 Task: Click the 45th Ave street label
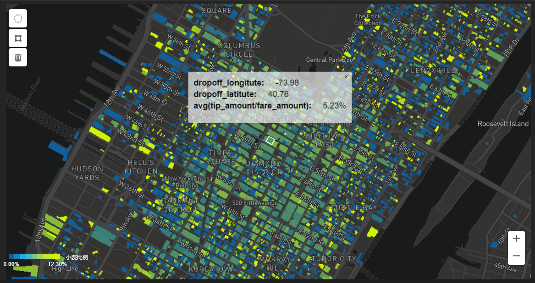click(504, 267)
